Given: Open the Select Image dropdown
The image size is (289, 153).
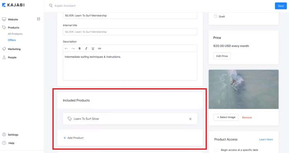Looking at the screenshot, I should [226, 117].
